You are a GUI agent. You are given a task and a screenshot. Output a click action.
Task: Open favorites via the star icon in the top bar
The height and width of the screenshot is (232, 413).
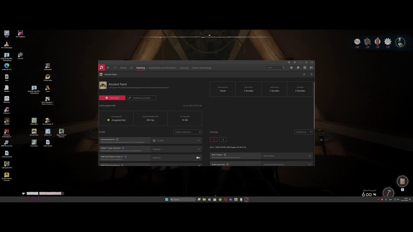tap(291, 68)
